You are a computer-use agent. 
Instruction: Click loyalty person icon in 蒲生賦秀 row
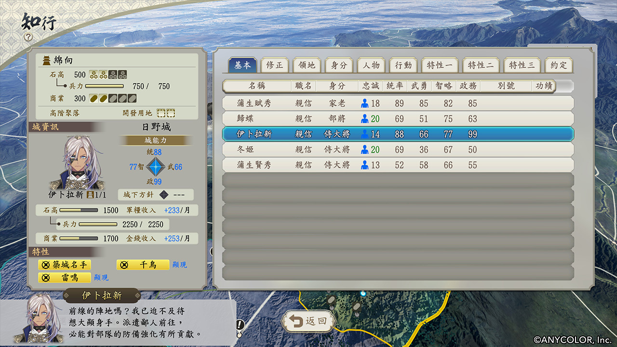pyautogui.click(x=365, y=103)
